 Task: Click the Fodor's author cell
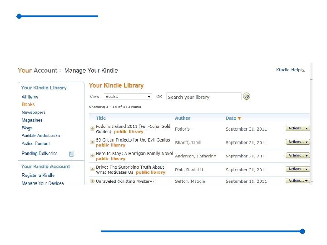(x=182, y=129)
